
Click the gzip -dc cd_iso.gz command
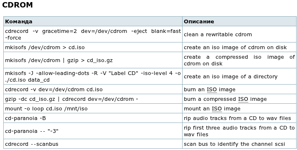(x=71, y=99)
